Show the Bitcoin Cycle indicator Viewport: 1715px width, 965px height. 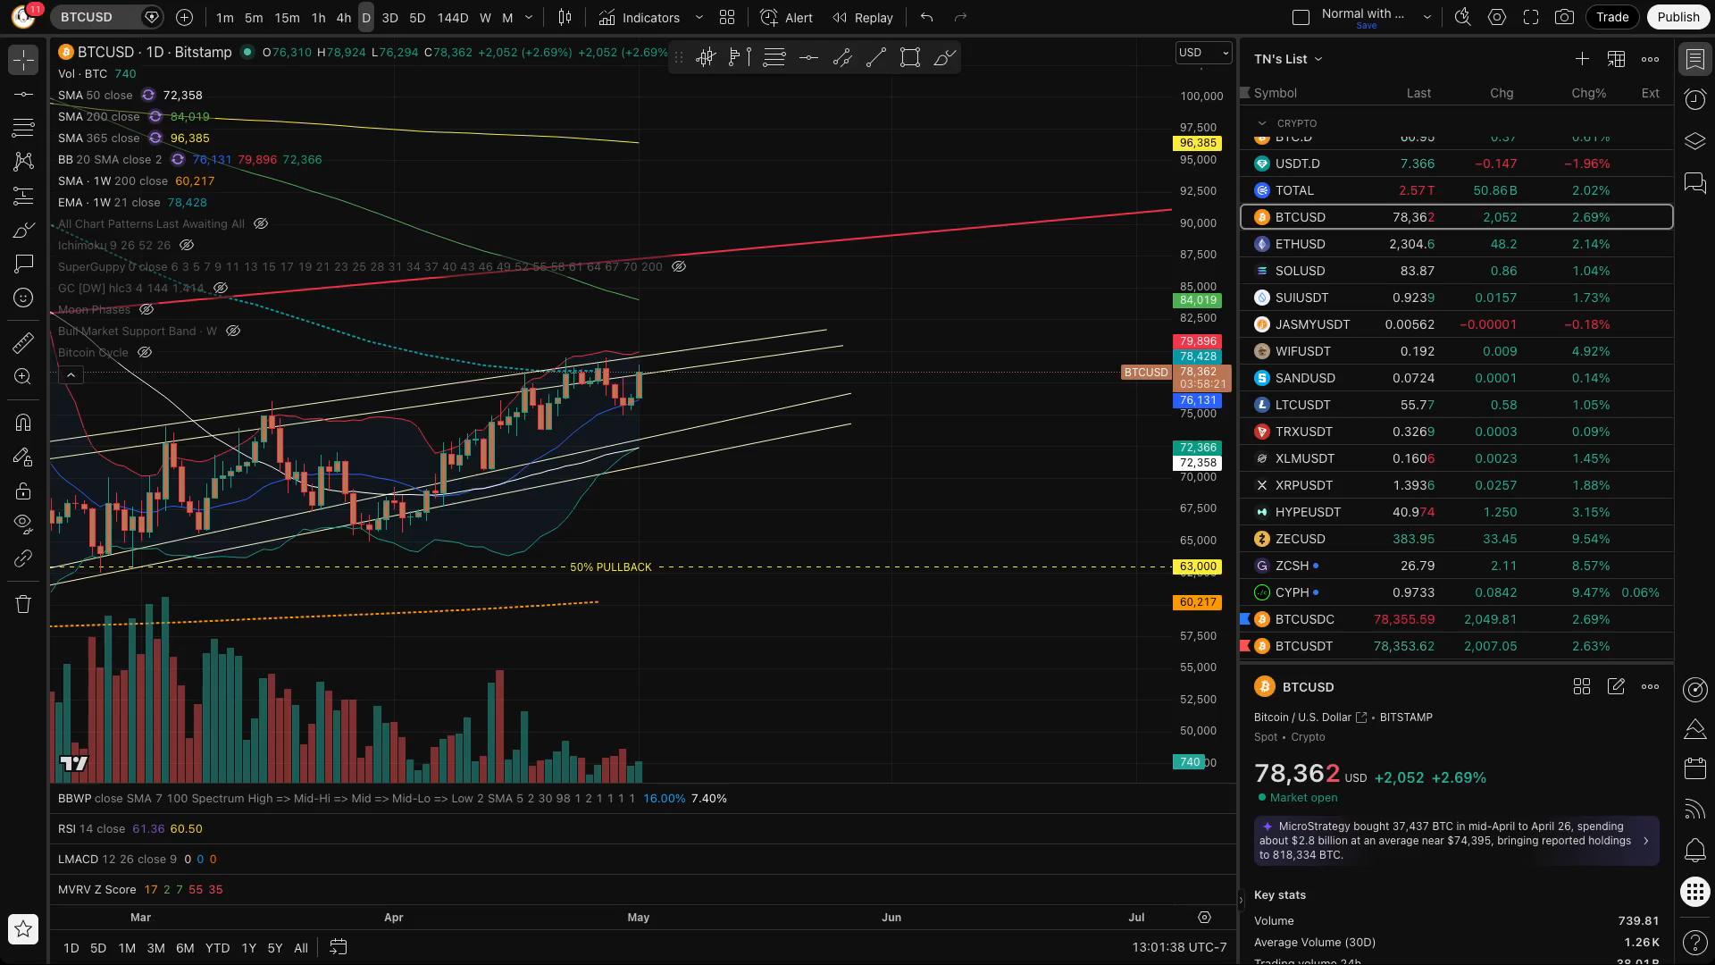click(x=145, y=352)
